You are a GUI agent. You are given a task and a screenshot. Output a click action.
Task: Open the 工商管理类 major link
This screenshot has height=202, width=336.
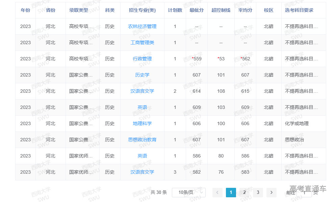click(x=142, y=42)
